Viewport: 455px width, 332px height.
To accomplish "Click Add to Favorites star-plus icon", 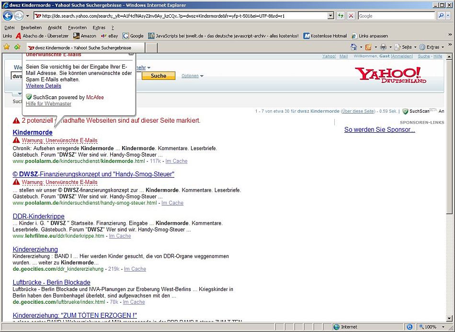I will click(x=17, y=47).
